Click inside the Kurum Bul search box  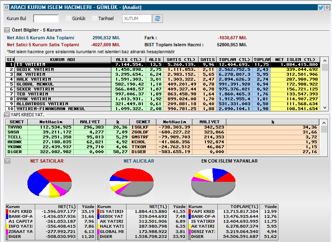(45, 18)
